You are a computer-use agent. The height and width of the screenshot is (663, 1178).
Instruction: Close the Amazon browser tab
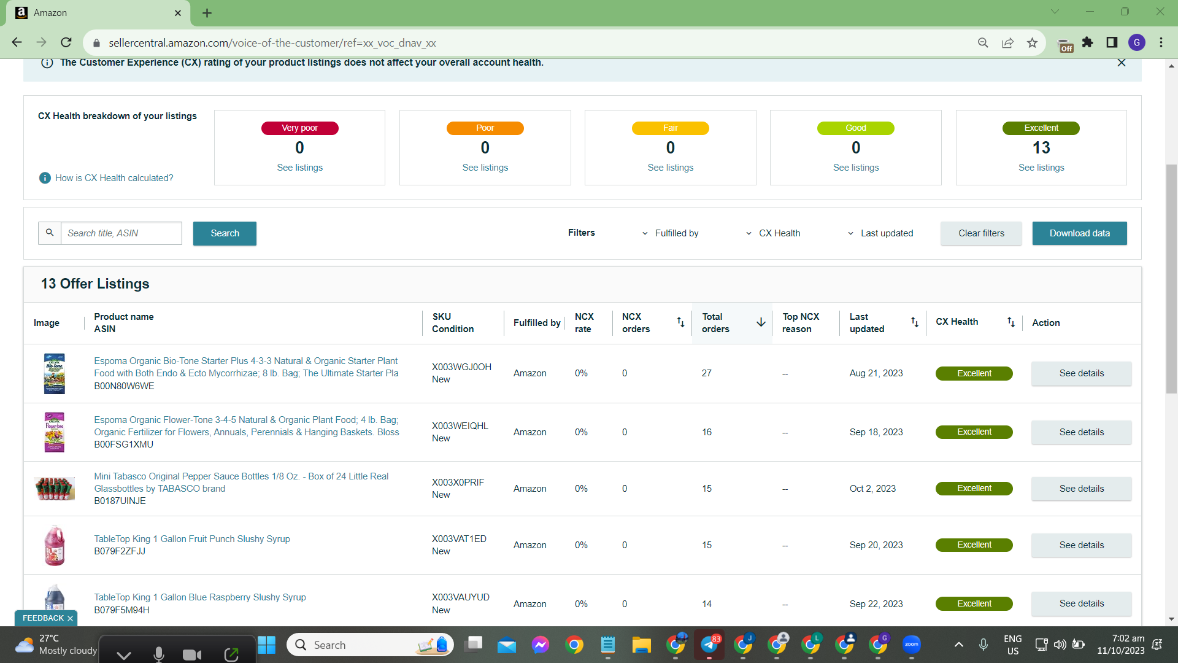[178, 13]
